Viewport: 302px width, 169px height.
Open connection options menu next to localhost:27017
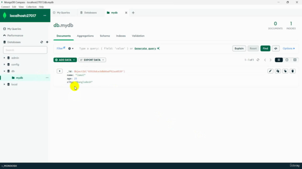(x=45, y=15)
